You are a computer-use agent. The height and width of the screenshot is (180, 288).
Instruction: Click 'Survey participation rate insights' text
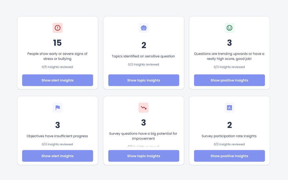(229, 136)
